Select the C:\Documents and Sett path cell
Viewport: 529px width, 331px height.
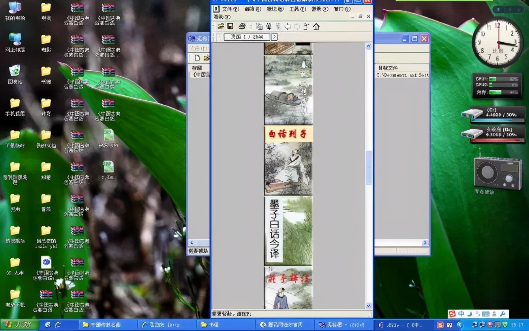point(402,75)
